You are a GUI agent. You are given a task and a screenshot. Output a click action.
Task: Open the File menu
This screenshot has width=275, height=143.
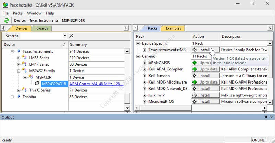[5, 13]
